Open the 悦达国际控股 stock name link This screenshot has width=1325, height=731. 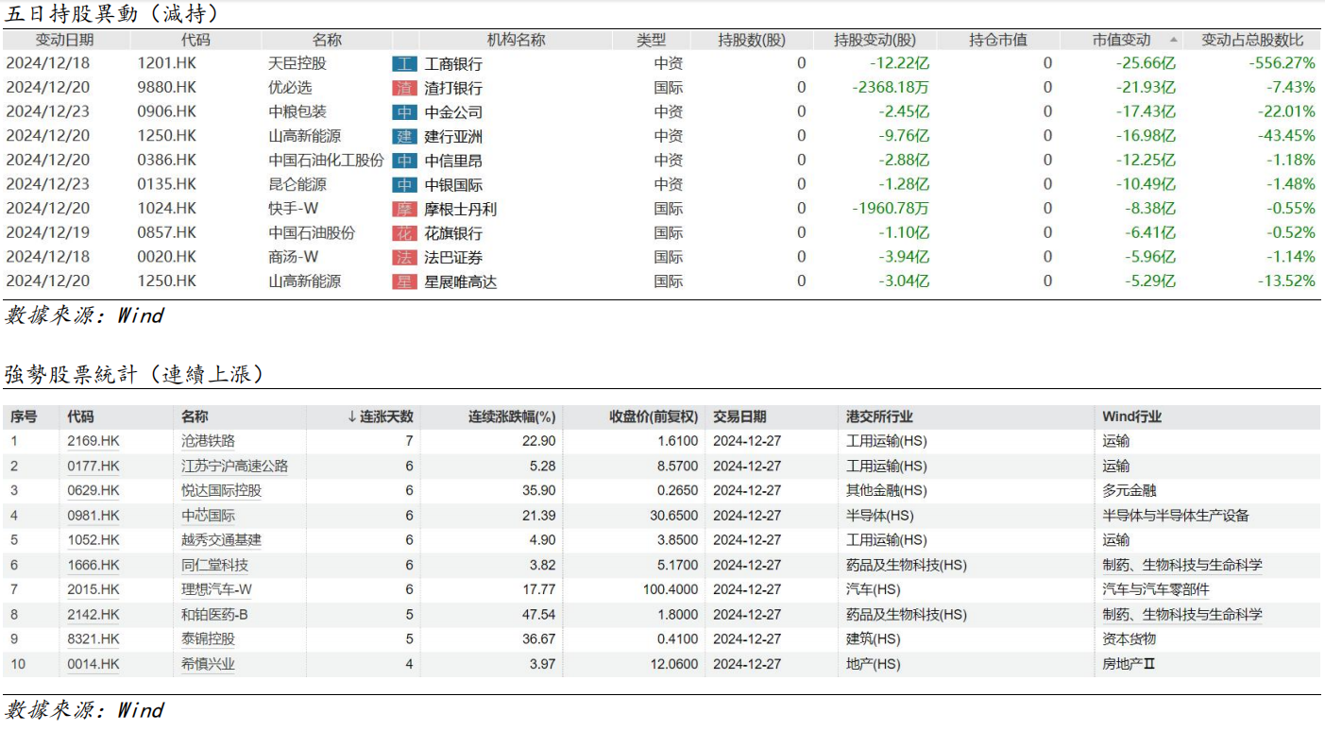tap(221, 490)
